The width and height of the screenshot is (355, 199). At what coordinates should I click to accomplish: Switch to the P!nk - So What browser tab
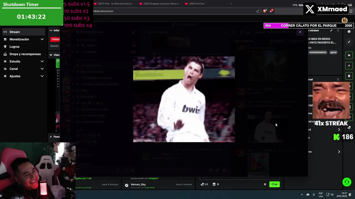click(x=114, y=4)
